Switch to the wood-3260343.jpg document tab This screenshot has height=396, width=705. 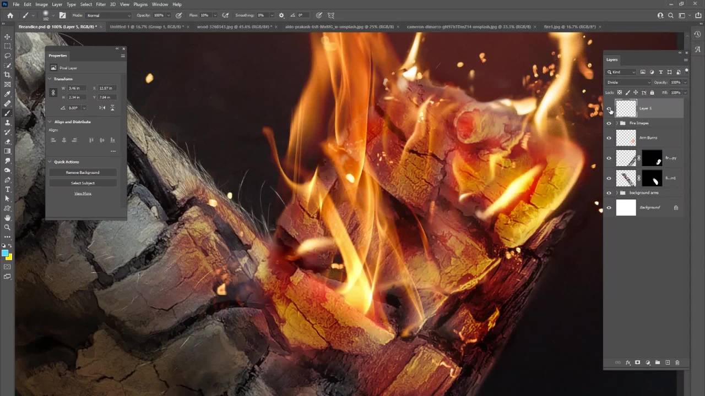point(234,26)
